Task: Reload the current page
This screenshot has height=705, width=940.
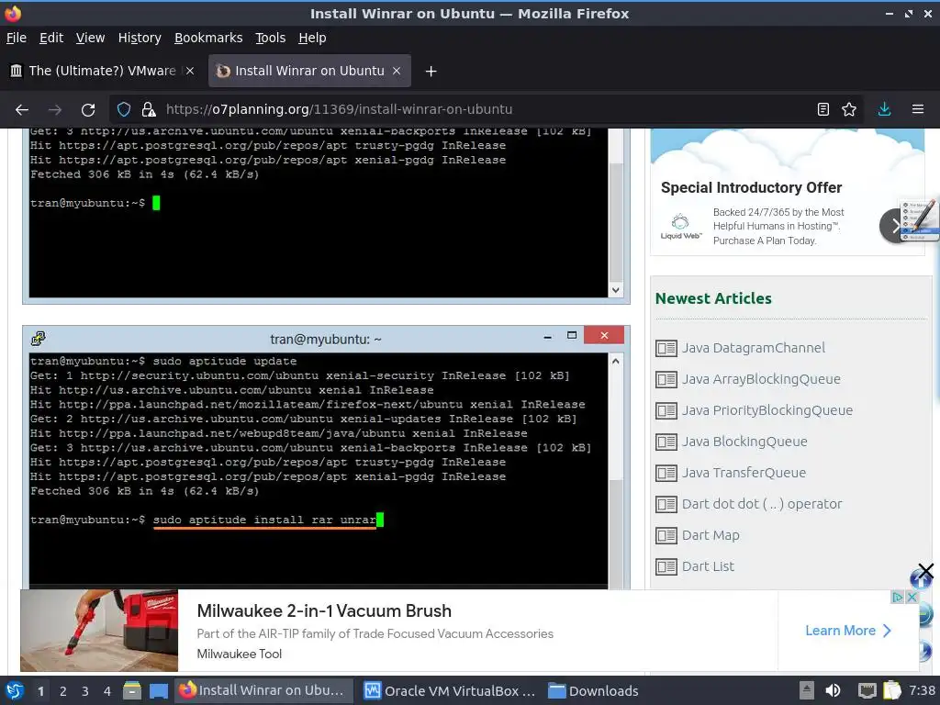Action: [88, 110]
